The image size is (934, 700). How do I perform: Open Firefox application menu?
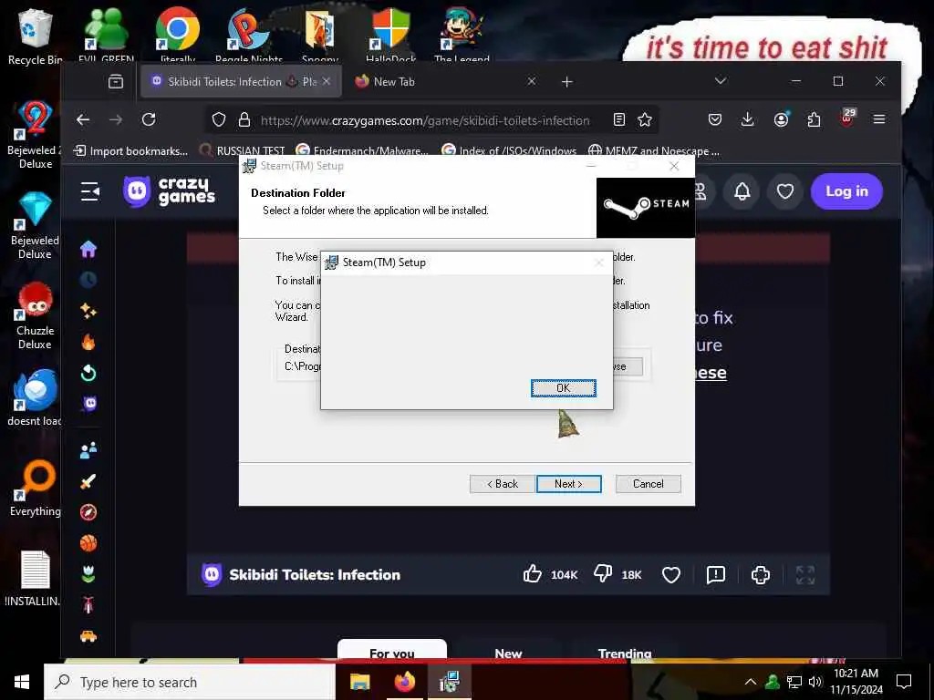pyautogui.click(x=878, y=119)
